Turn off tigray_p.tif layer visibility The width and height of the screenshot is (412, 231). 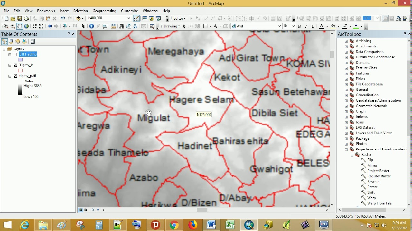15,76
